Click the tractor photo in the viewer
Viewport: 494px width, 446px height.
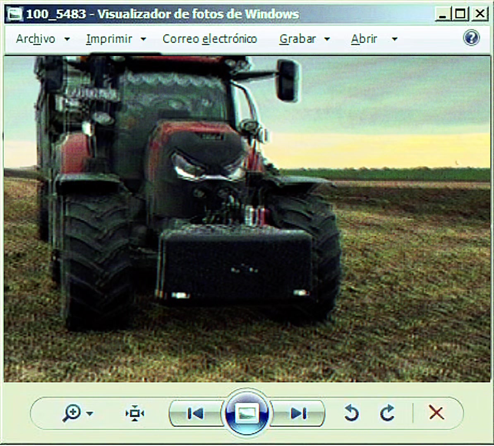click(x=247, y=219)
